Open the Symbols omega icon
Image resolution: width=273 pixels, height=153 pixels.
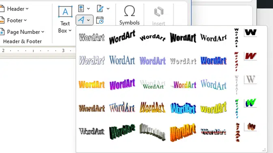click(x=129, y=11)
